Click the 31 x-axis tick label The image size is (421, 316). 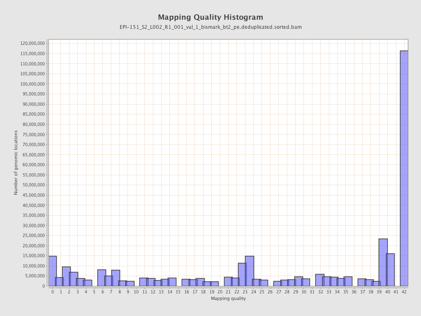click(312, 292)
